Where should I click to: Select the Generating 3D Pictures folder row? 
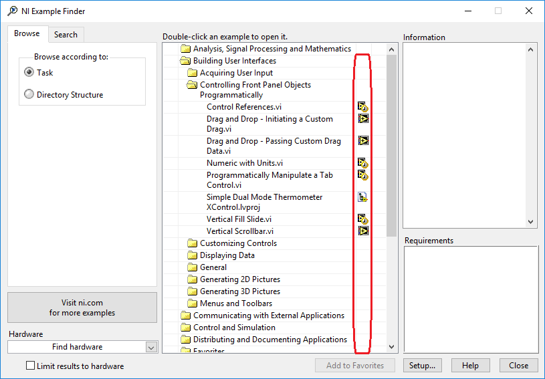[240, 291]
